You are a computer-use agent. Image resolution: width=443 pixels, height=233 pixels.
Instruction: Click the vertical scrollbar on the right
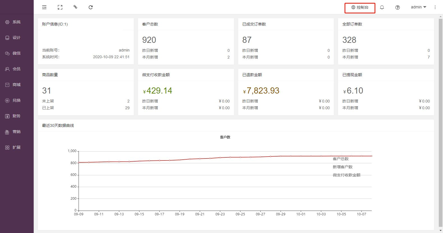(440, 123)
